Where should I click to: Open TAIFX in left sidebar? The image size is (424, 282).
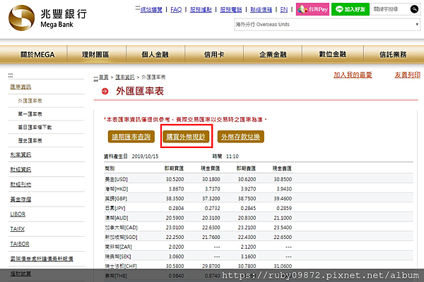click(x=17, y=229)
